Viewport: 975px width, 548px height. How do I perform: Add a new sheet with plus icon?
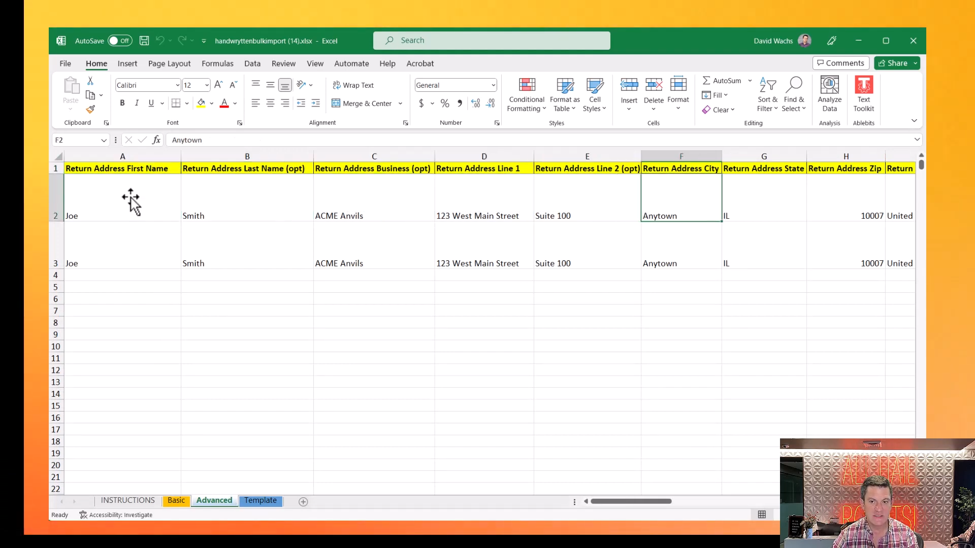click(x=303, y=502)
